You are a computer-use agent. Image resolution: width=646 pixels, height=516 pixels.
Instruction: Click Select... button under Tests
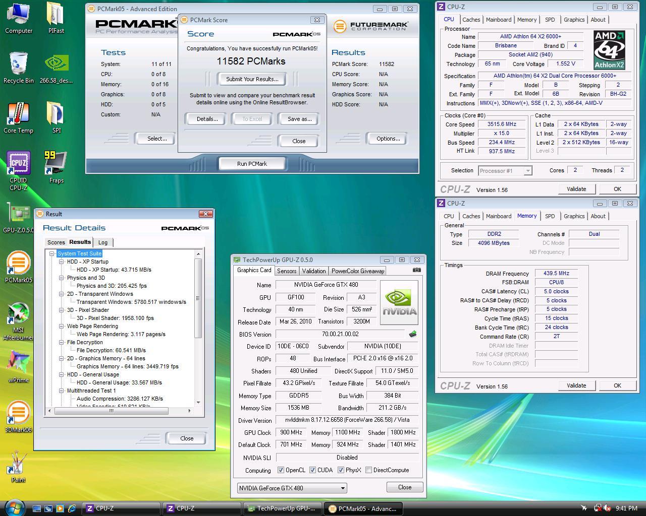click(x=157, y=139)
